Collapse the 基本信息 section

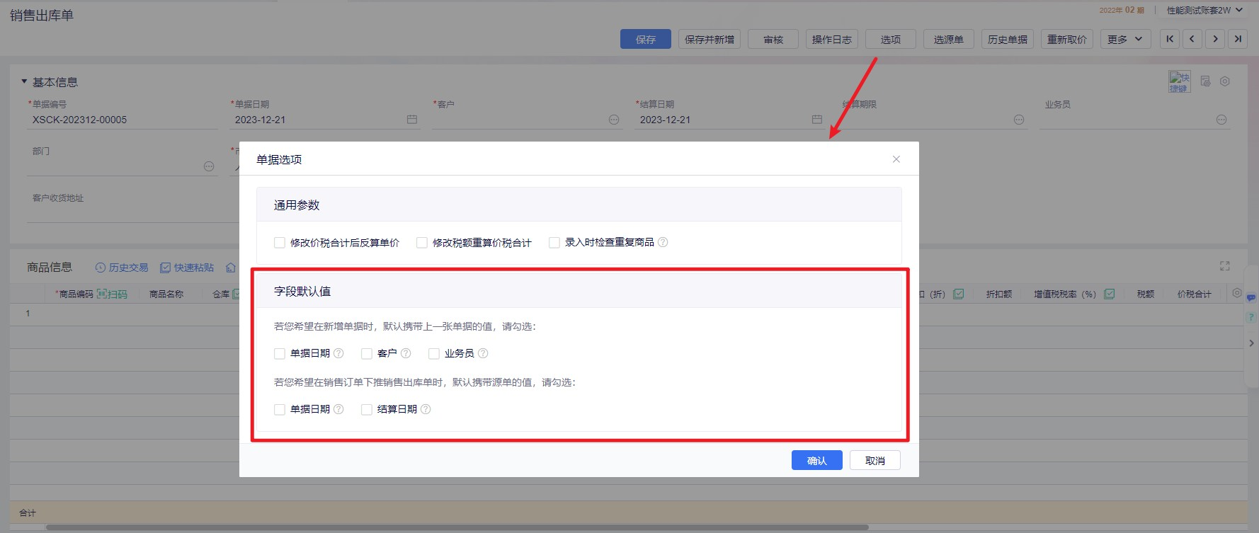[x=24, y=81]
